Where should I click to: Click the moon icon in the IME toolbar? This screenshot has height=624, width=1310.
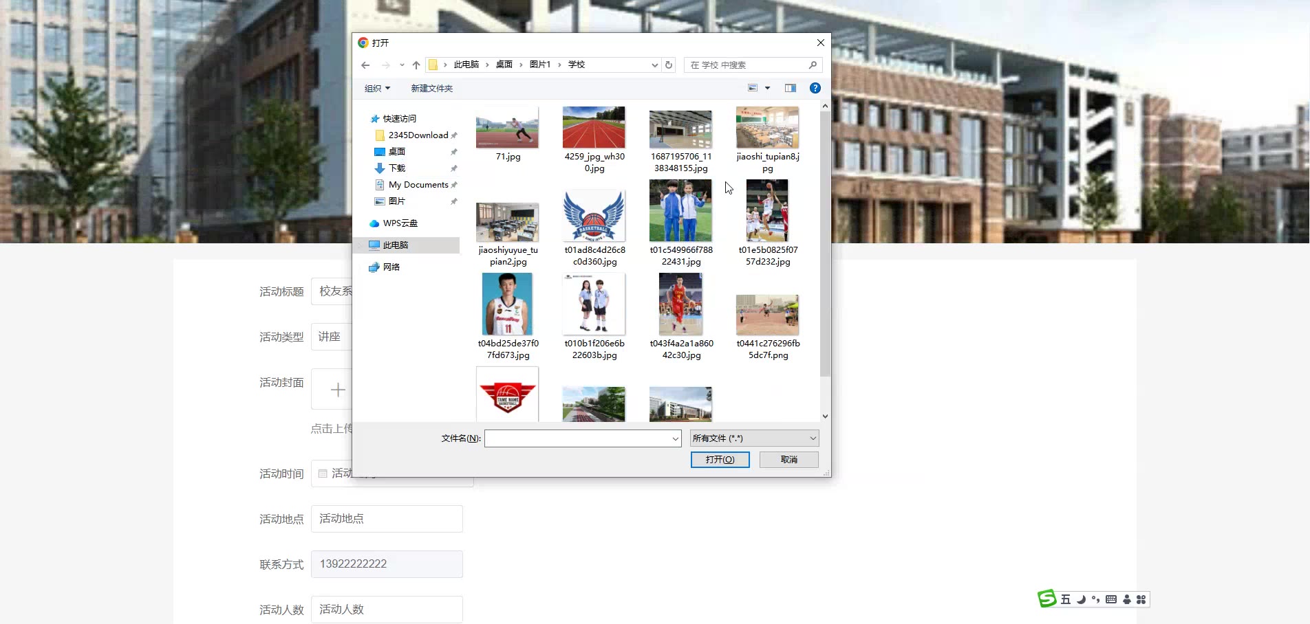(x=1081, y=599)
